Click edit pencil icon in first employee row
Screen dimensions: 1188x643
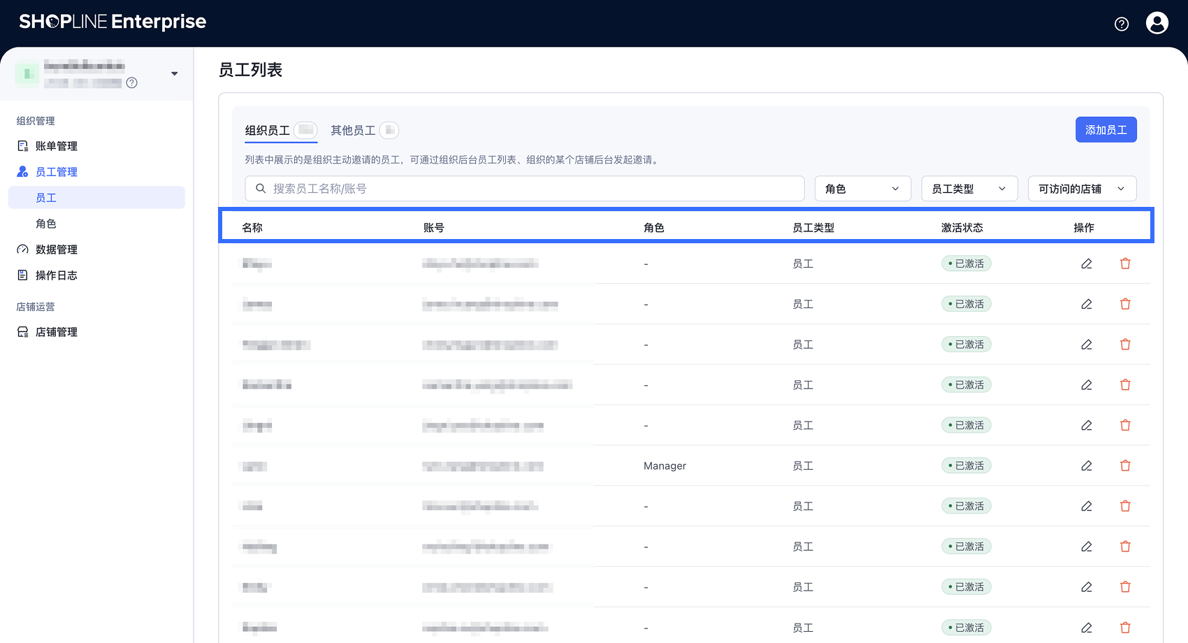(x=1087, y=263)
